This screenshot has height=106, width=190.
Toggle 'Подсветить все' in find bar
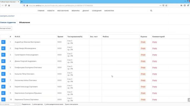coord(26,104)
